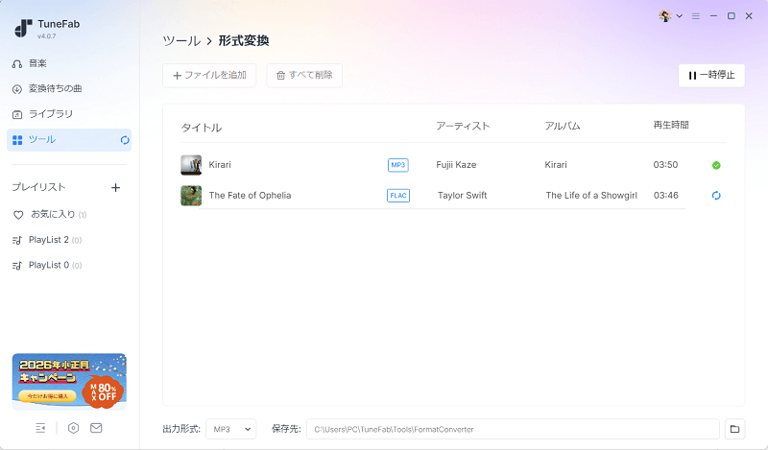The width and height of the screenshot is (768, 450).
Task: Select The Fate of Ophelia title
Action: coord(250,196)
